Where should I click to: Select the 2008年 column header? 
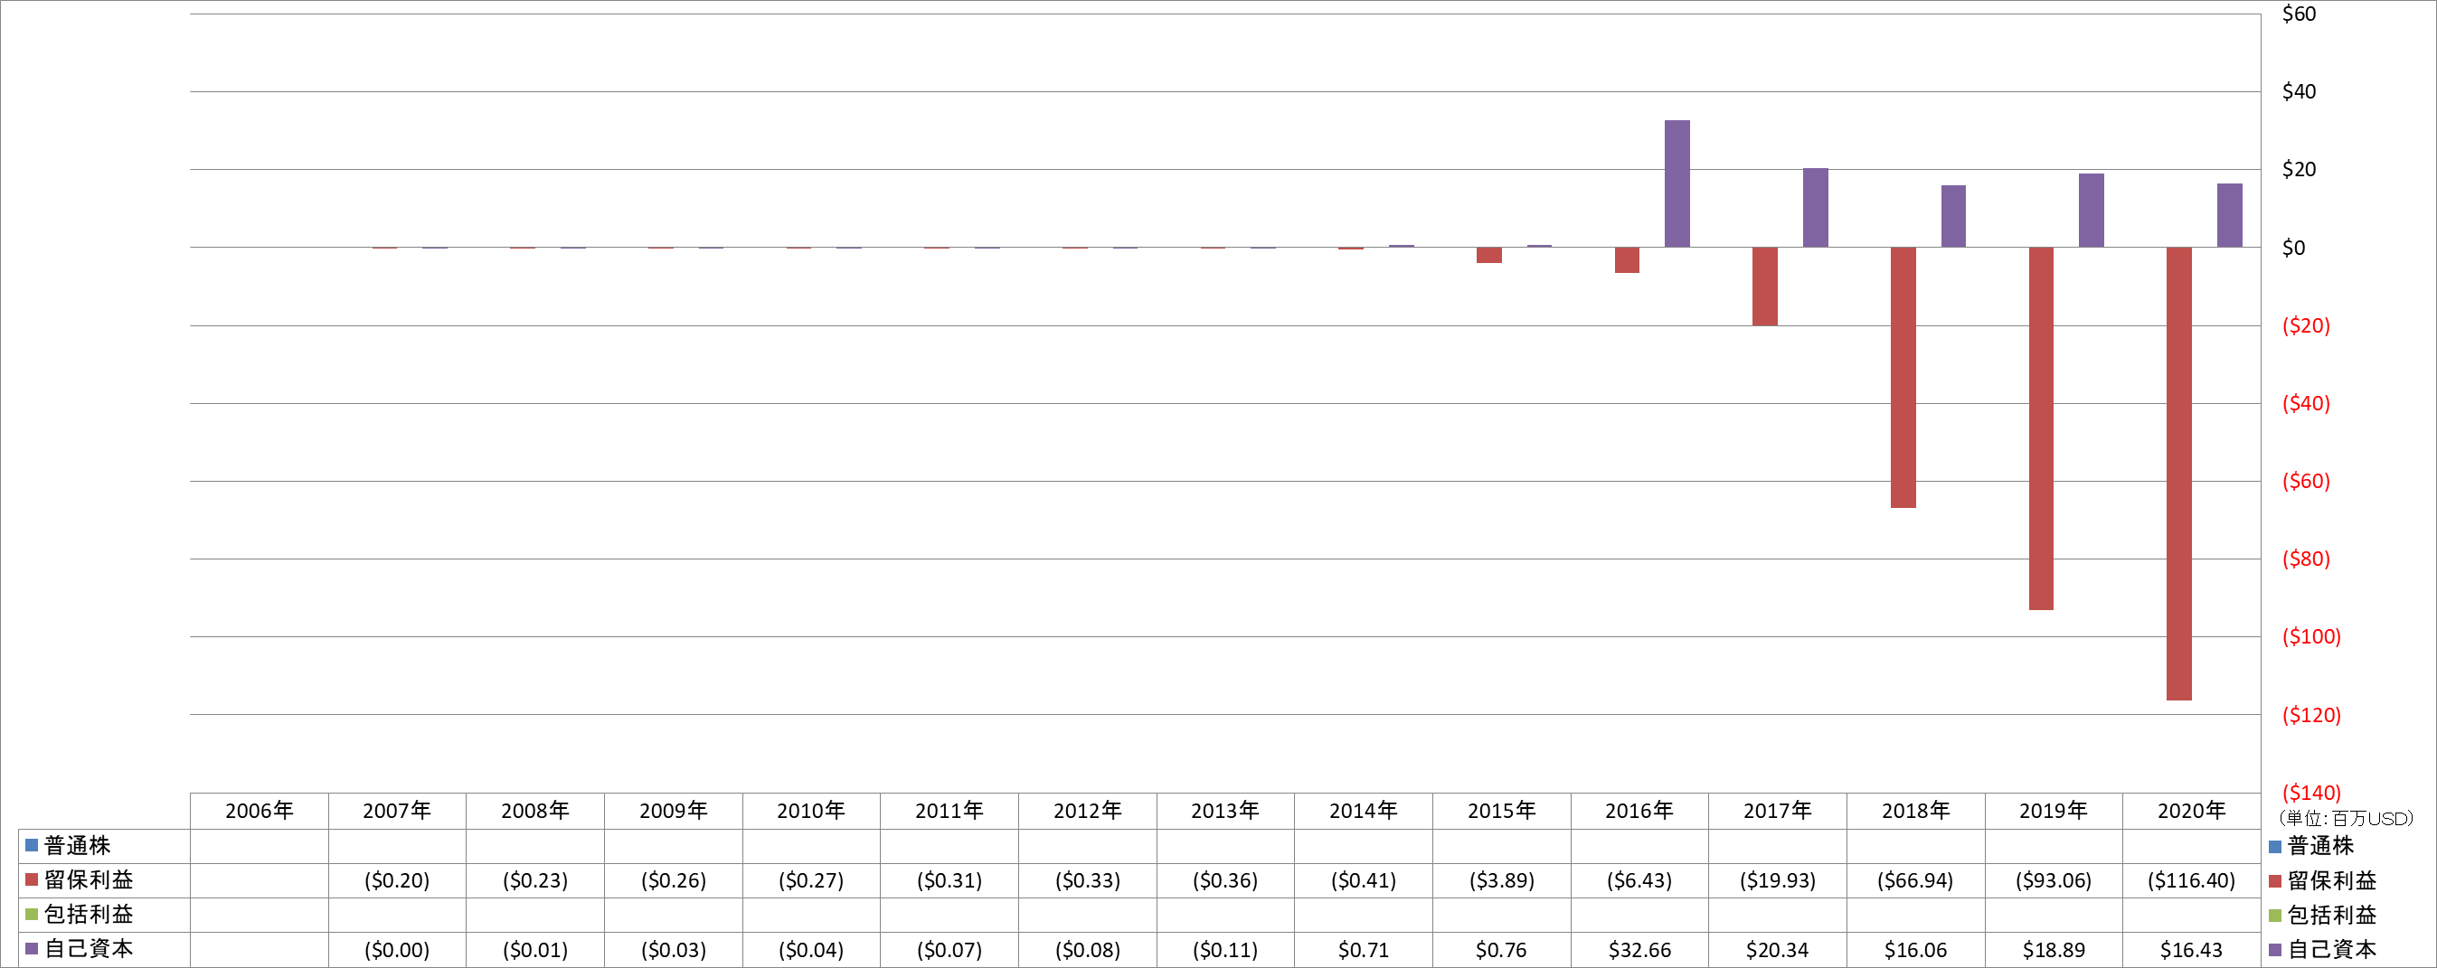click(535, 811)
